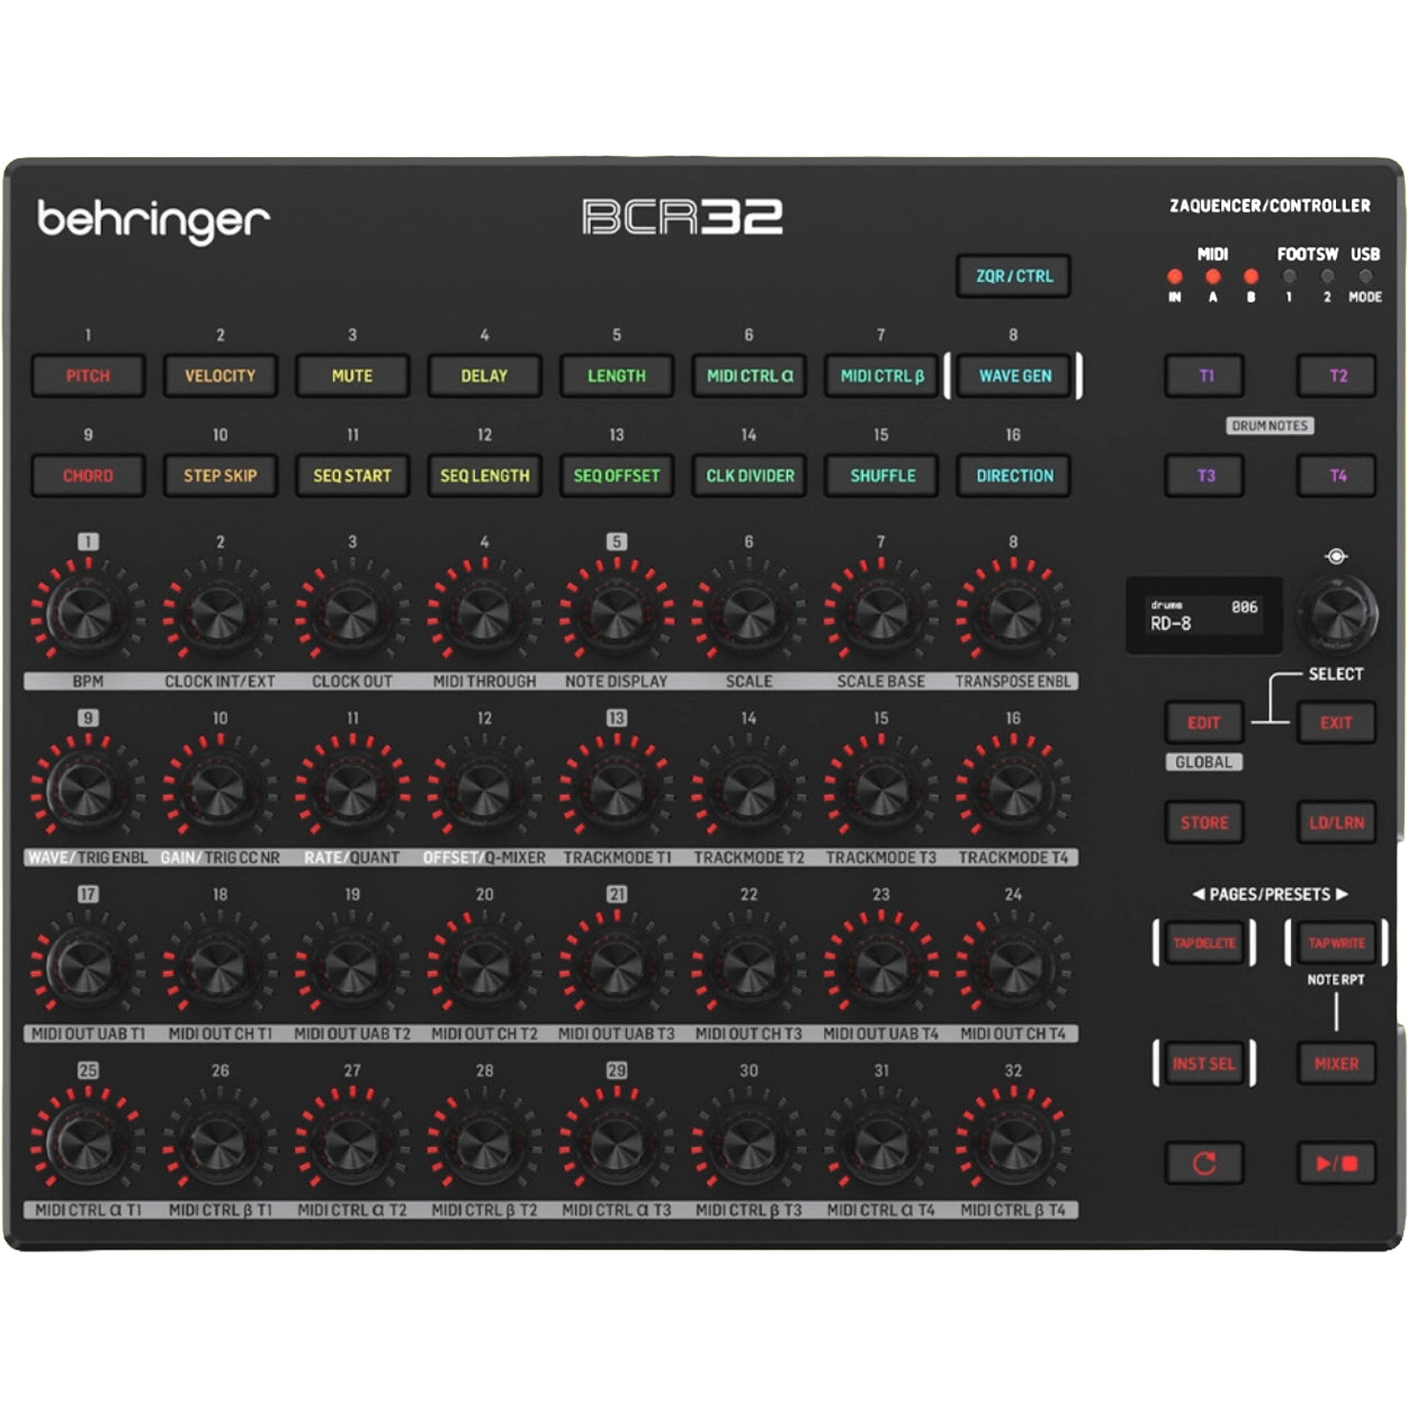The width and height of the screenshot is (1408, 1408).
Task: Select the SEQ OFFSET button
Action: (616, 476)
